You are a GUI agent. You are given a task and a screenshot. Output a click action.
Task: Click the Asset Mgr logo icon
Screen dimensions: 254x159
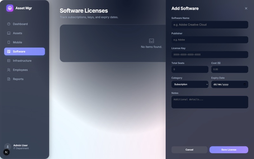pyautogui.click(x=10, y=8)
